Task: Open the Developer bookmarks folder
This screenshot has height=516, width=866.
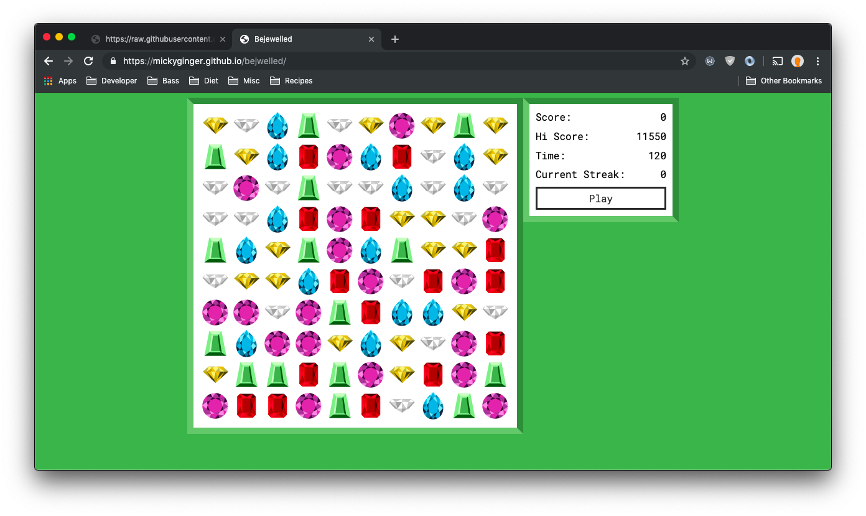Action: pyautogui.click(x=112, y=81)
